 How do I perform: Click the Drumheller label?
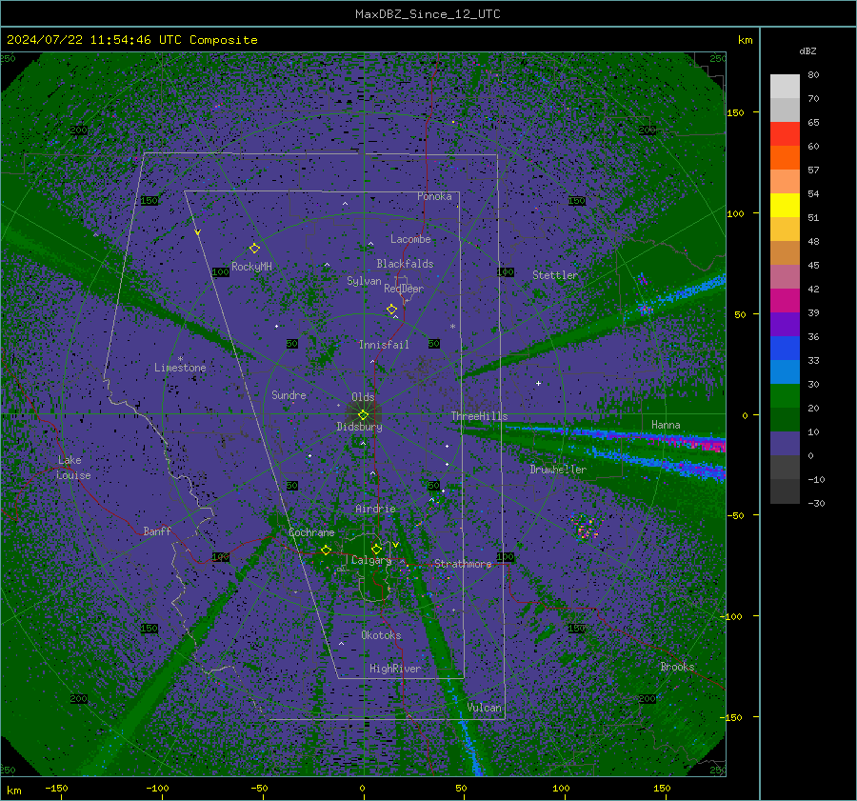point(558,470)
